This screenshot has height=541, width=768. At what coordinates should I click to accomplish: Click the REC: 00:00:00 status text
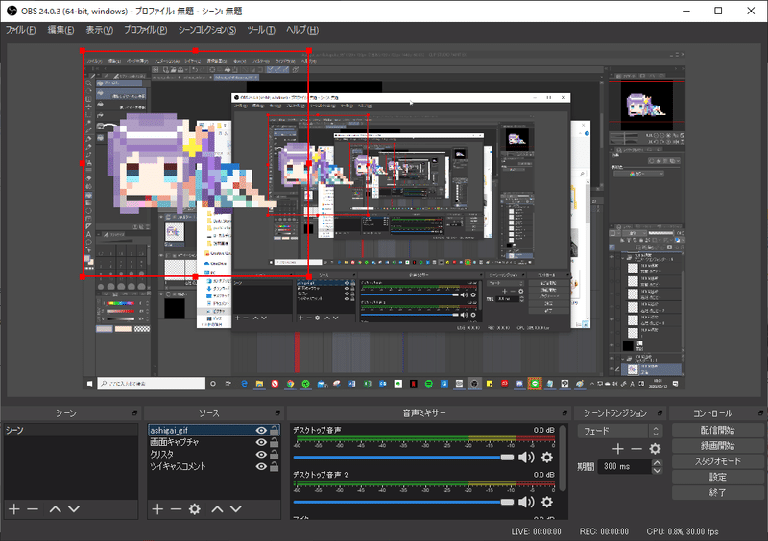tap(604, 531)
